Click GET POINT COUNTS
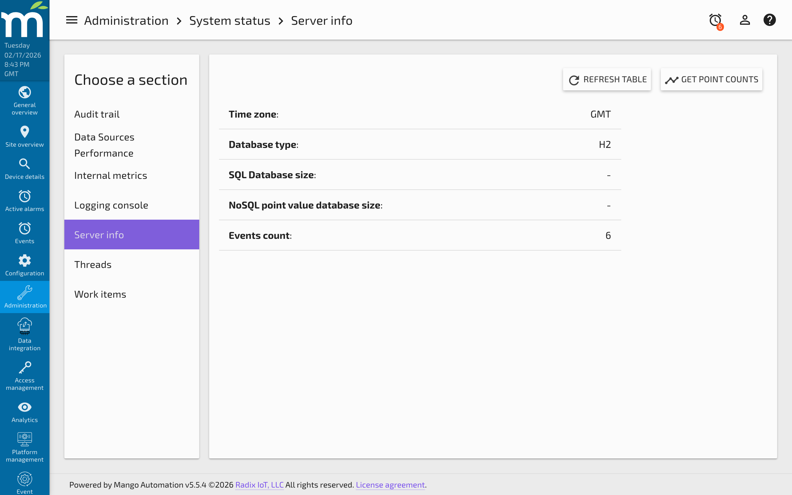This screenshot has width=792, height=495. pyautogui.click(x=711, y=79)
